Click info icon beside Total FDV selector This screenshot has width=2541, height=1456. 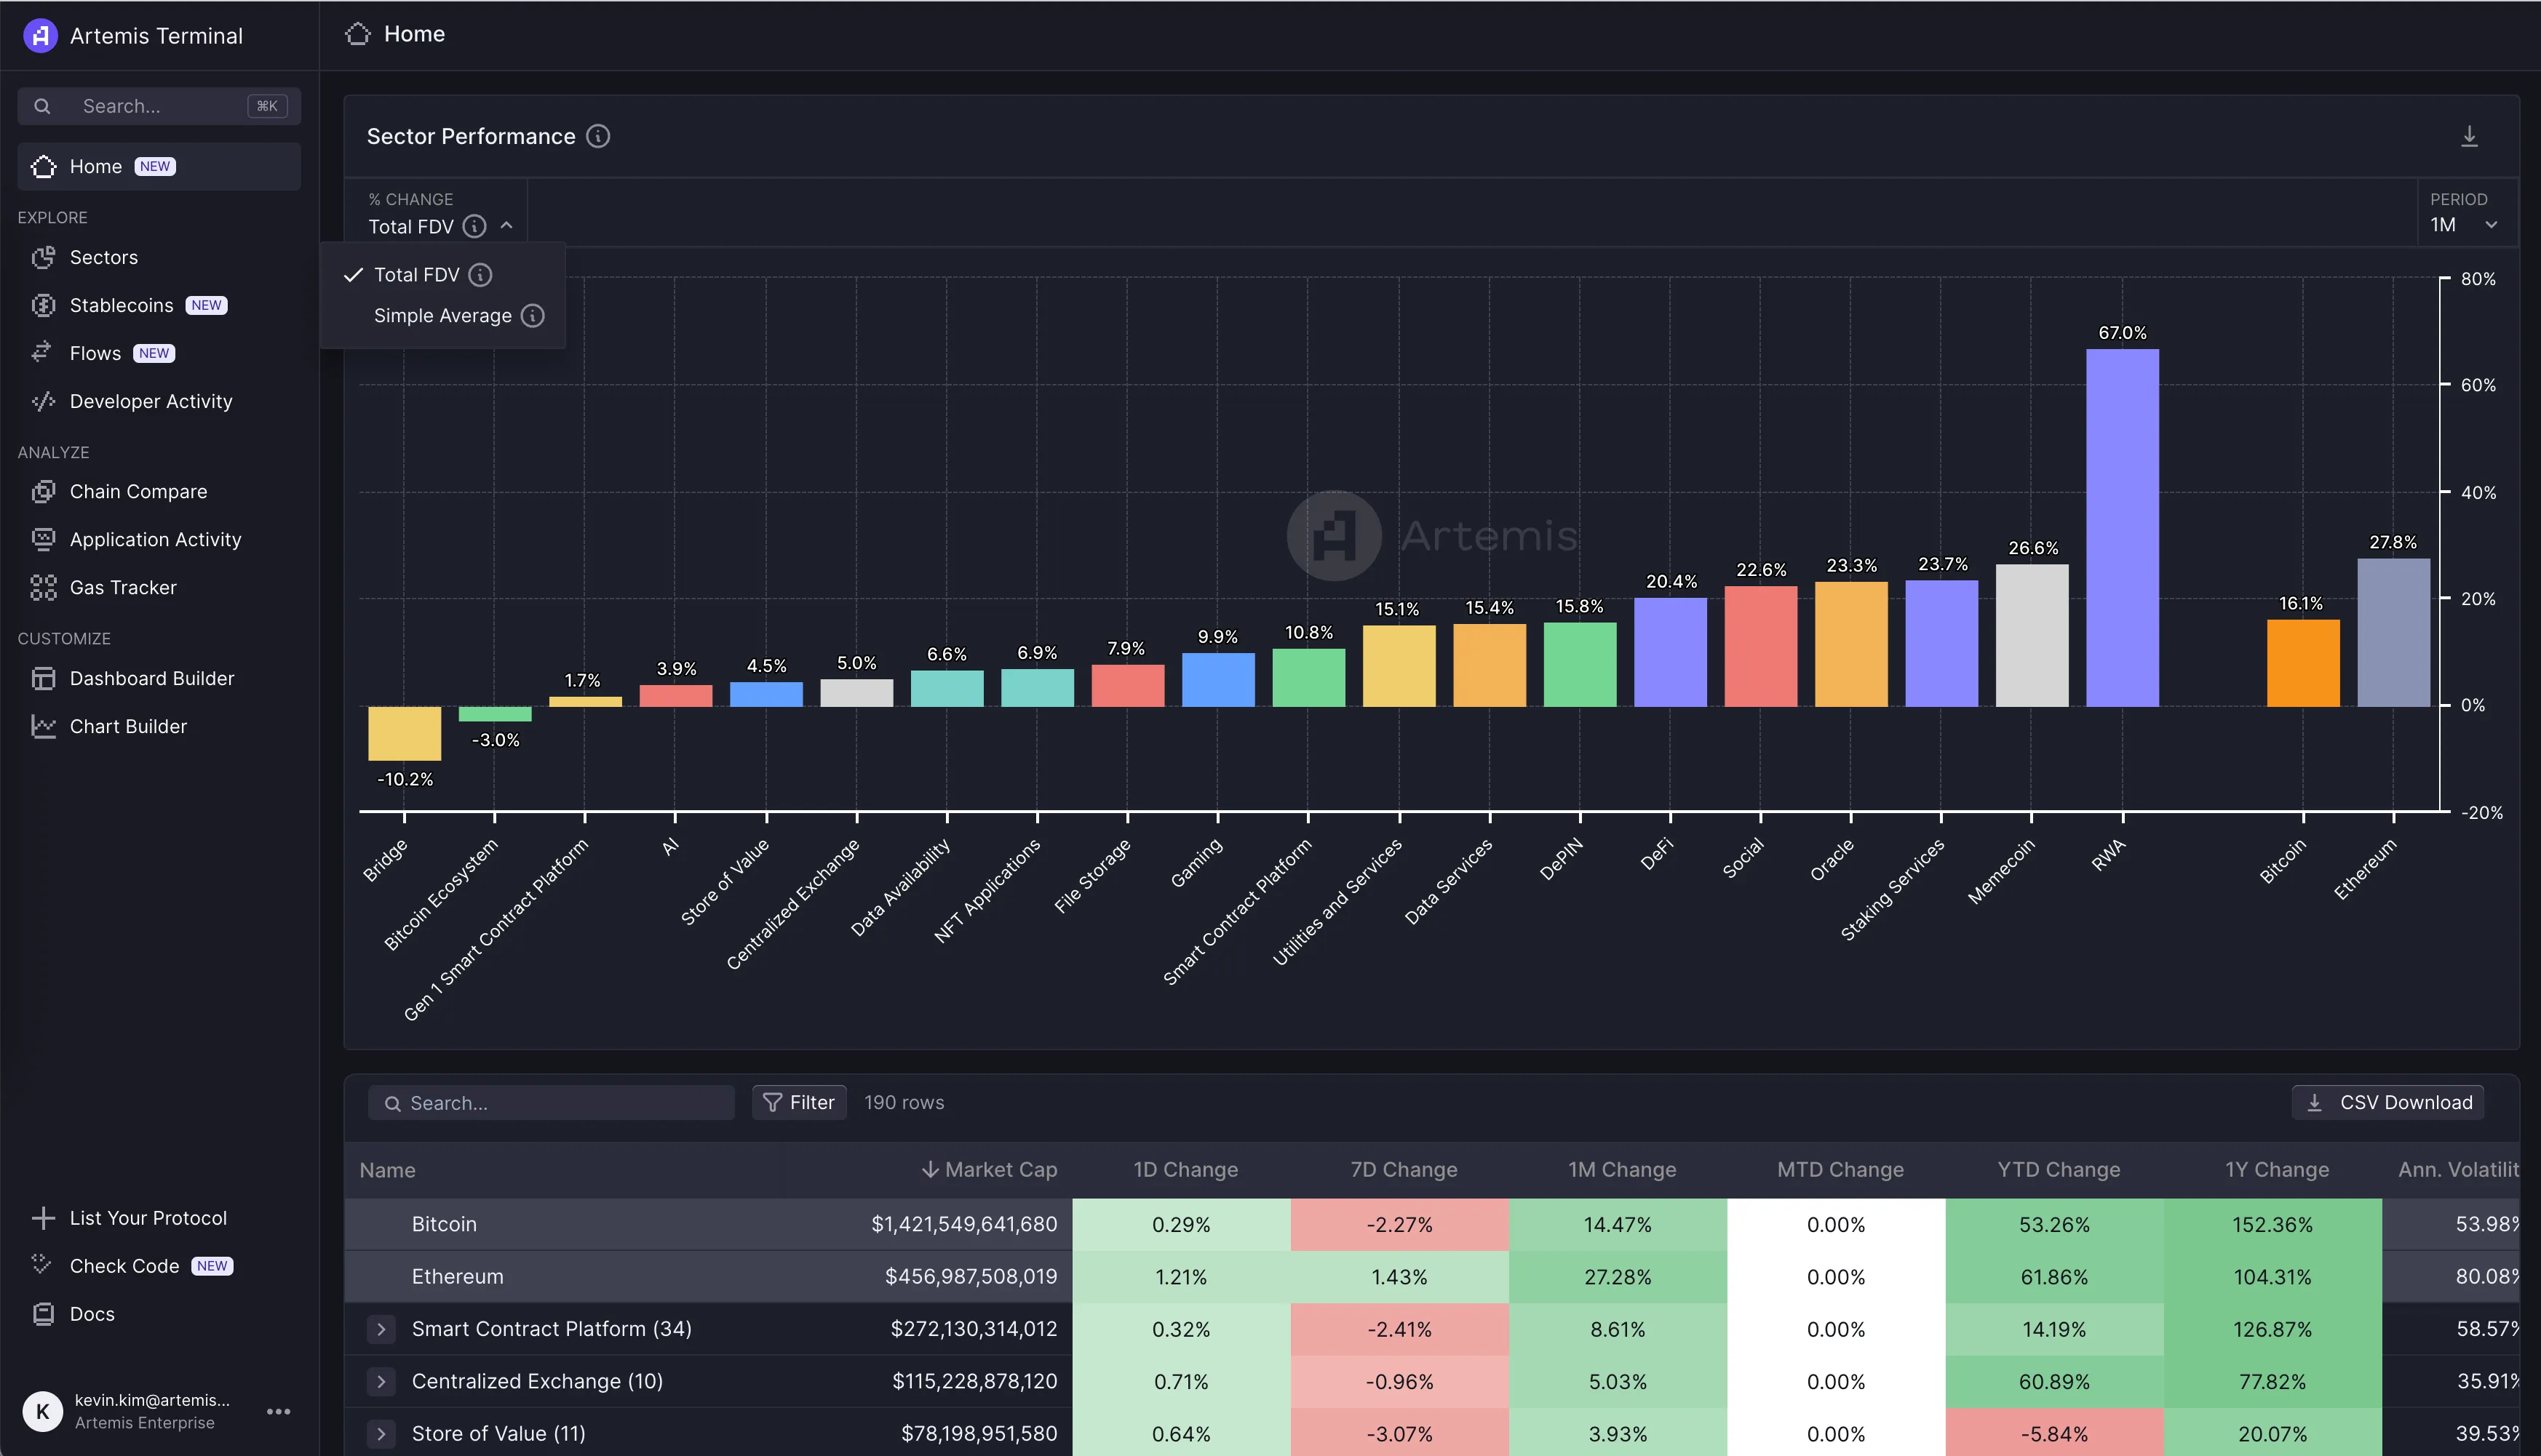pyautogui.click(x=474, y=227)
